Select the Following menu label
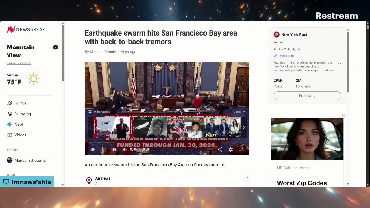The width and height of the screenshot is (370, 208). [x=23, y=114]
